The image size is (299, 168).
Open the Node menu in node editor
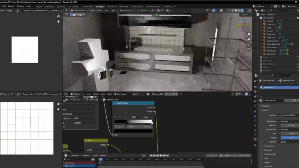pos(110,94)
